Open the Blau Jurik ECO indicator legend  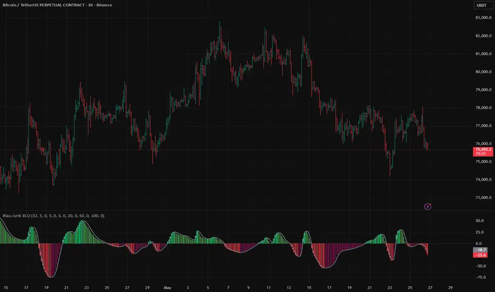pos(53,216)
